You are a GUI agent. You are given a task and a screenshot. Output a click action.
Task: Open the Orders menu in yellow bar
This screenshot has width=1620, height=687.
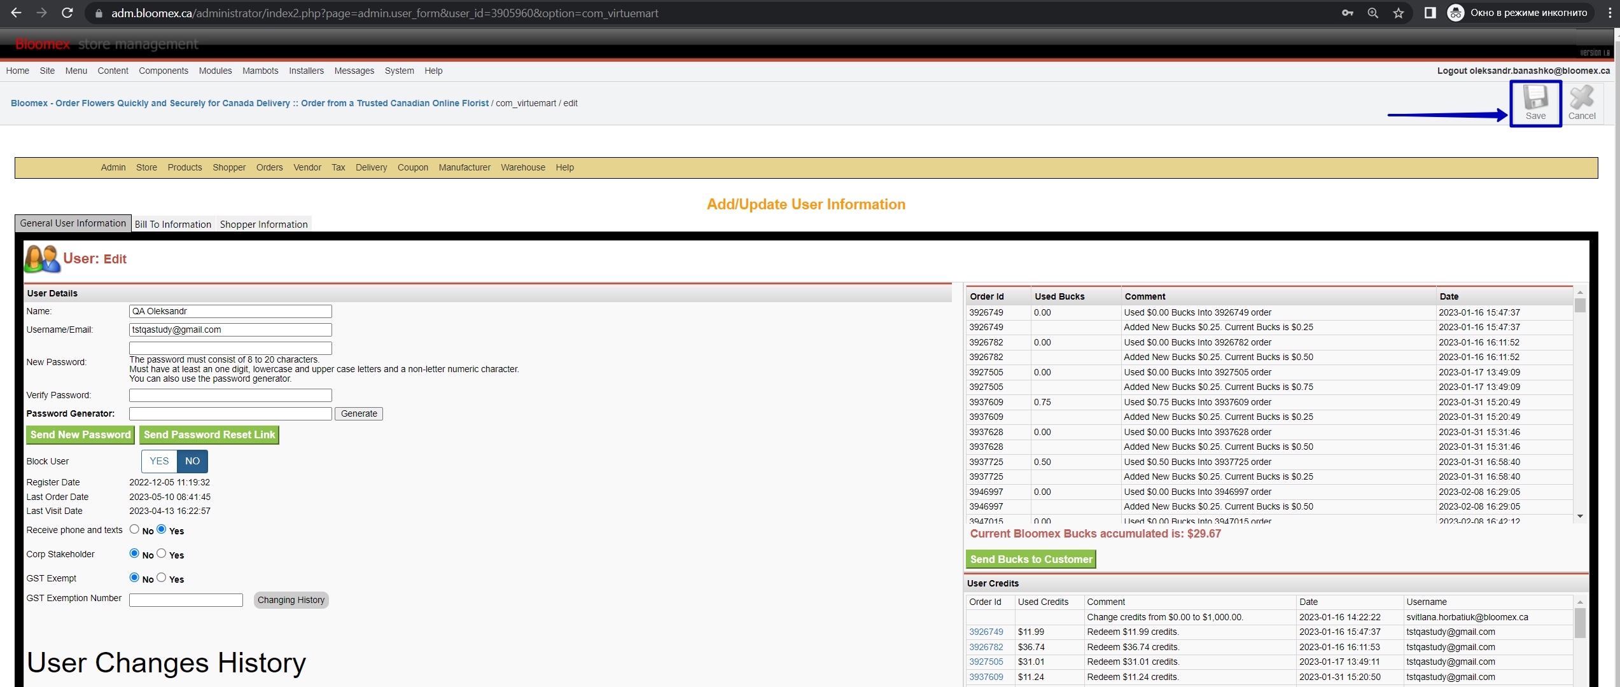coord(269,167)
